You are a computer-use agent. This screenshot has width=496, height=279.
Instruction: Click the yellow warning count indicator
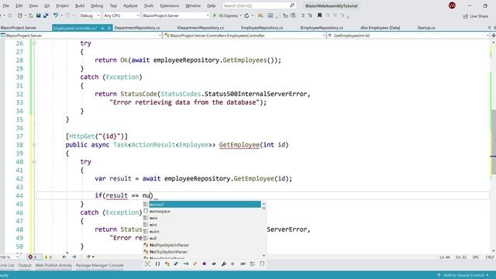[47, 257]
